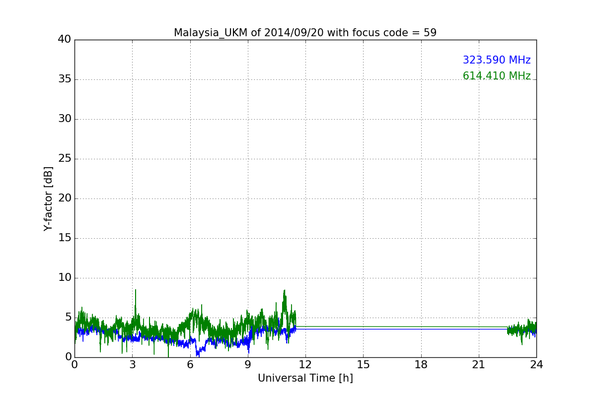Select the green '614.410 MHz' legend label
The image size is (596, 397).
point(497,76)
